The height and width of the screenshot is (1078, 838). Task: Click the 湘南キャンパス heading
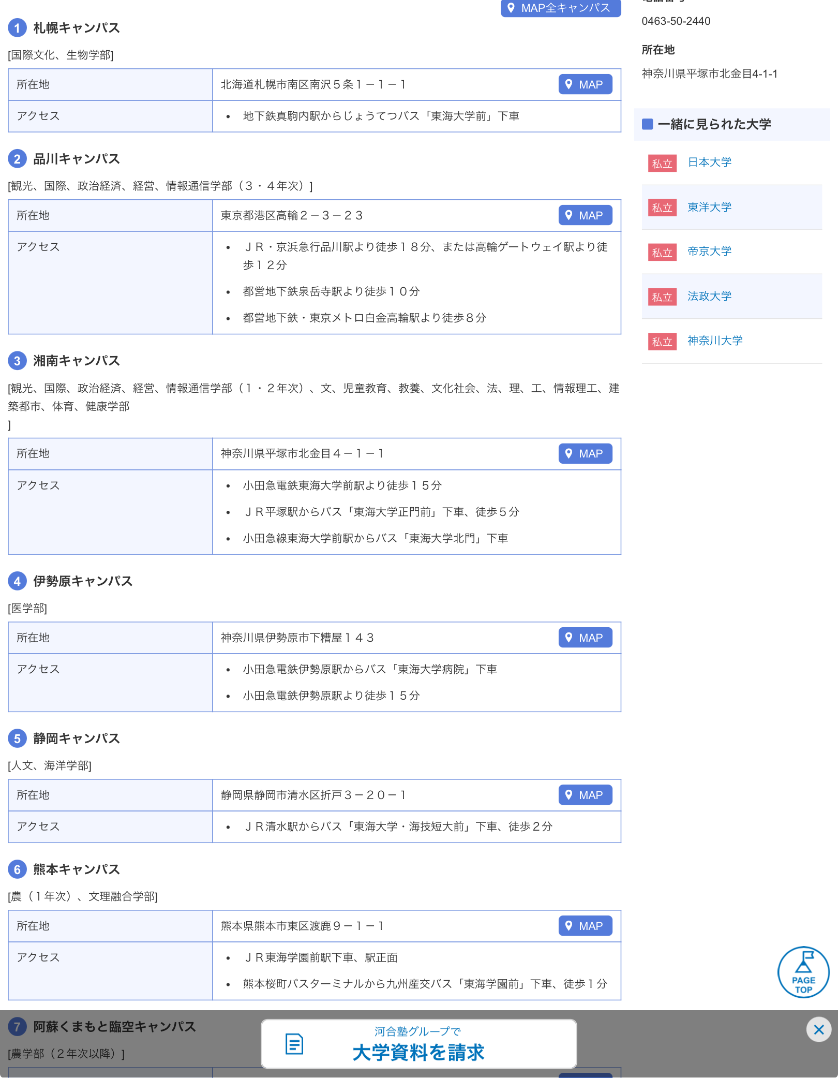click(77, 361)
